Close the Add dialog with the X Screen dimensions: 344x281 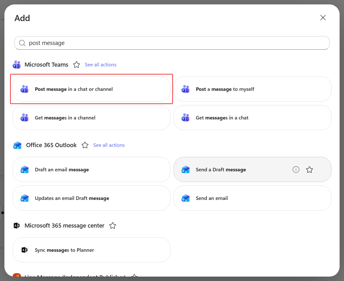[323, 18]
